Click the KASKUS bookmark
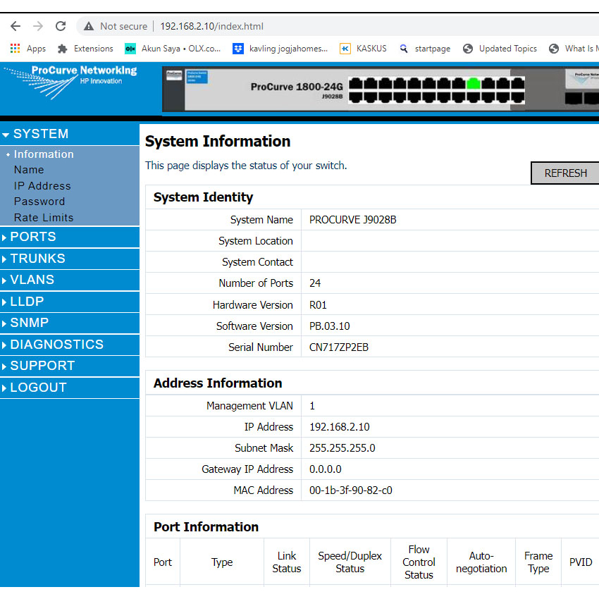599x599 pixels. 363,49
